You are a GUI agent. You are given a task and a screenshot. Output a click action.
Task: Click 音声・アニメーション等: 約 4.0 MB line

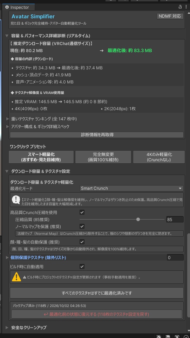(45, 82)
